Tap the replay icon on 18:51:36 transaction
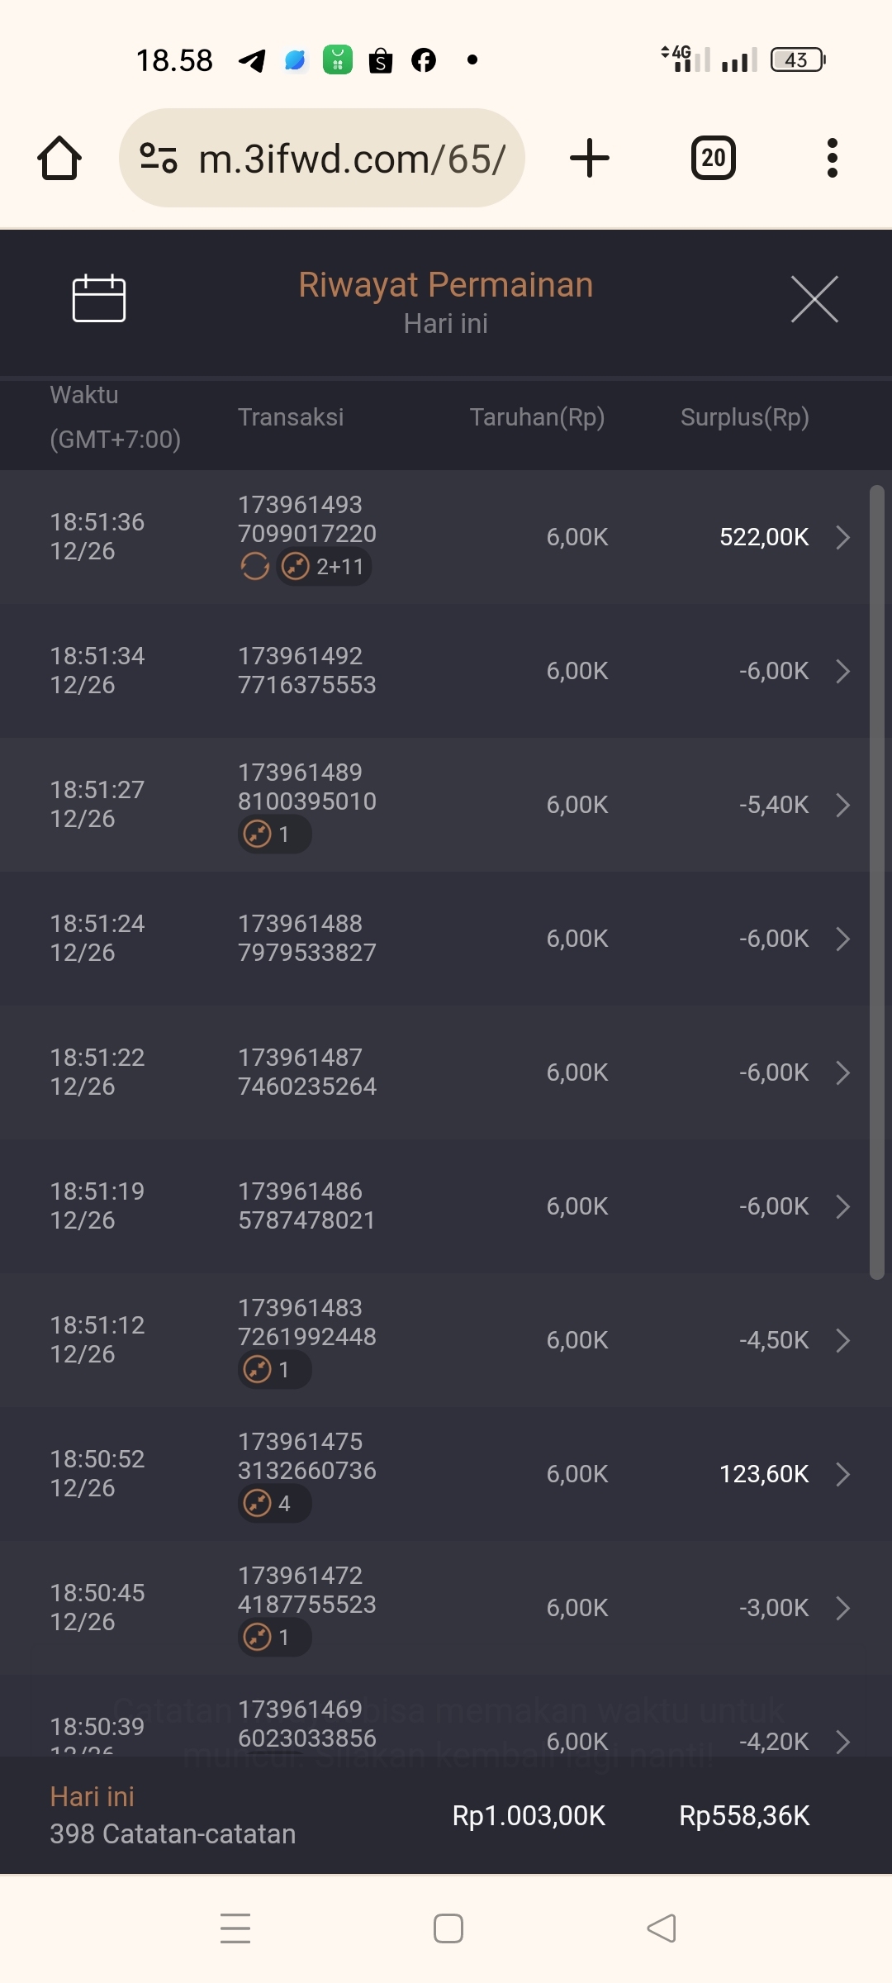The image size is (892, 1983). point(254,567)
